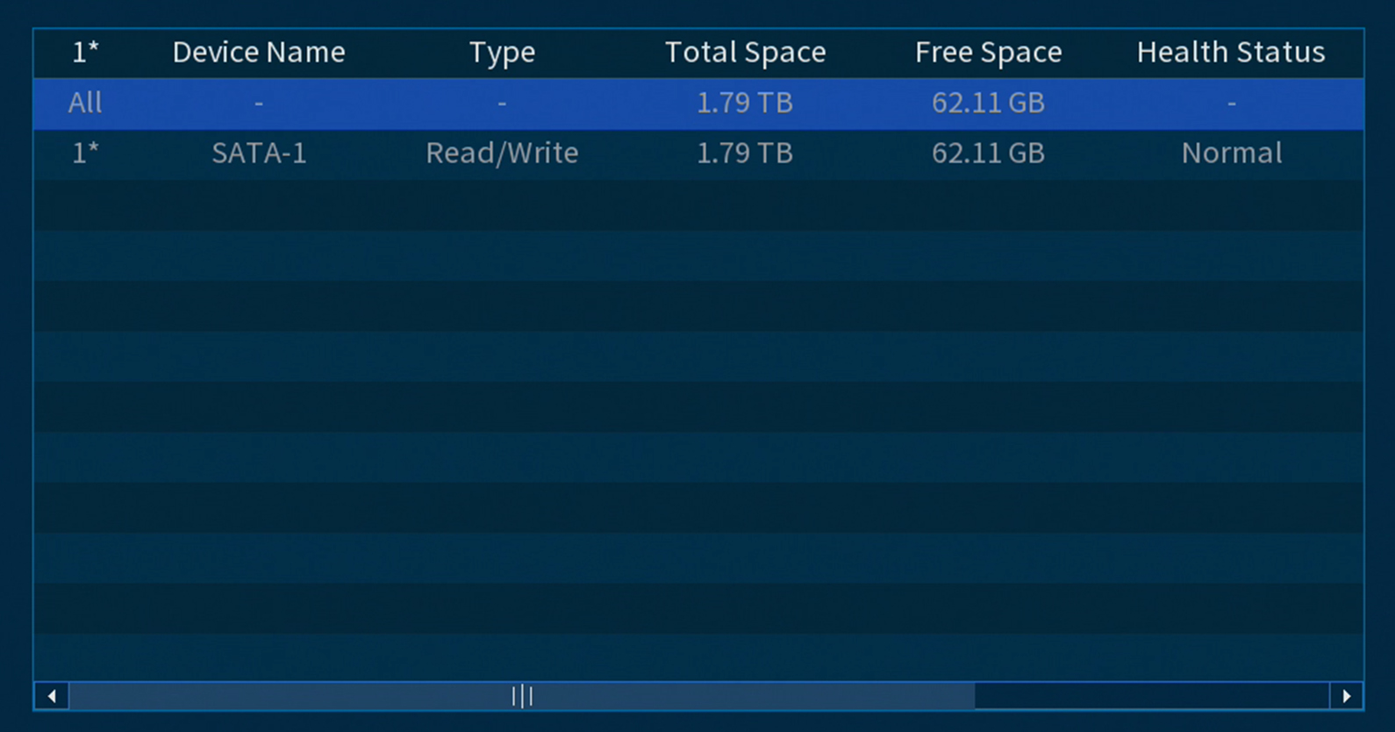
Task: Click the scrollbar right arrow
Action: click(x=1347, y=696)
